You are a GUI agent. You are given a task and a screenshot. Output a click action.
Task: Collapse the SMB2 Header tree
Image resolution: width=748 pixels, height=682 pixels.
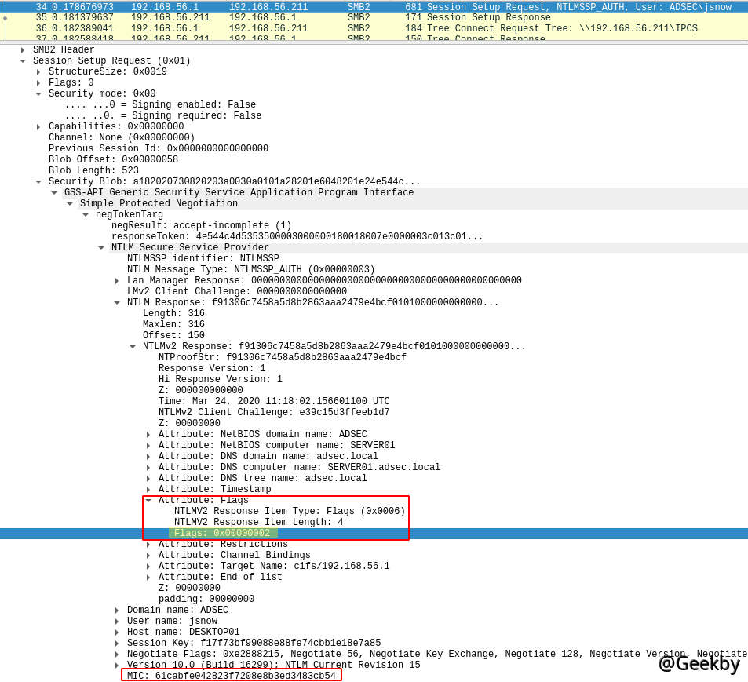pyautogui.click(x=23, y=49)
